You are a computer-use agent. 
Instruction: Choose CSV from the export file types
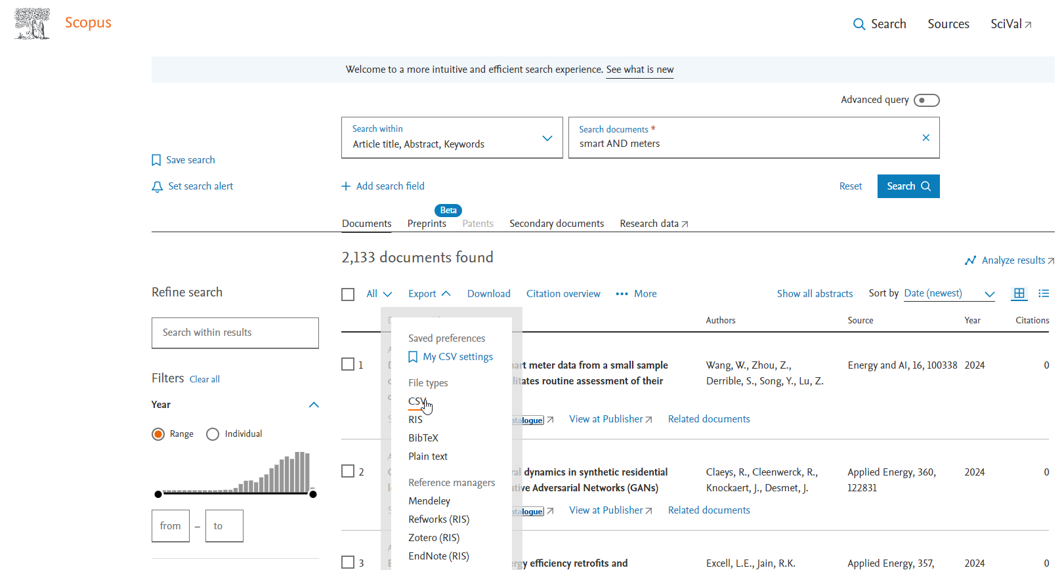pos(417,401)
